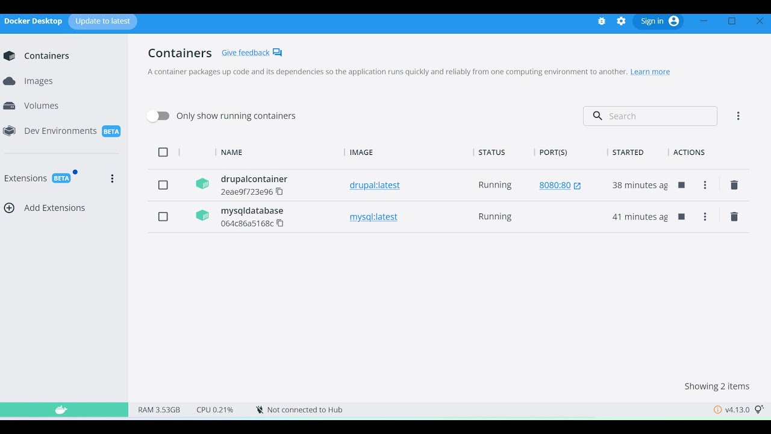Open table options kebab beside search
The width and height of the screenshot is (771, 434).
point(738,116)
